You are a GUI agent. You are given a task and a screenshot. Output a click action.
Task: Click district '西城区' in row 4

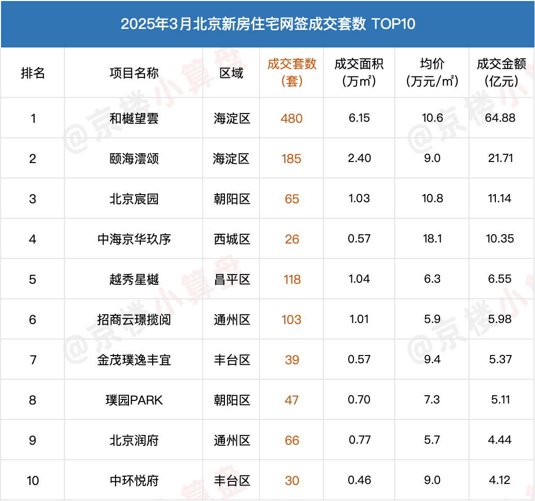232,239
